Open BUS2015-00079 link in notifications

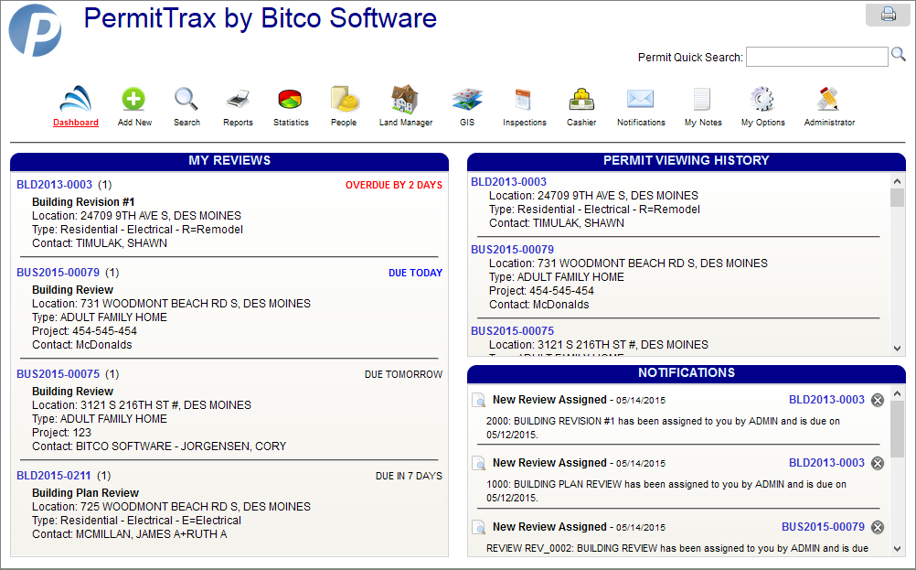pos(823,527)
